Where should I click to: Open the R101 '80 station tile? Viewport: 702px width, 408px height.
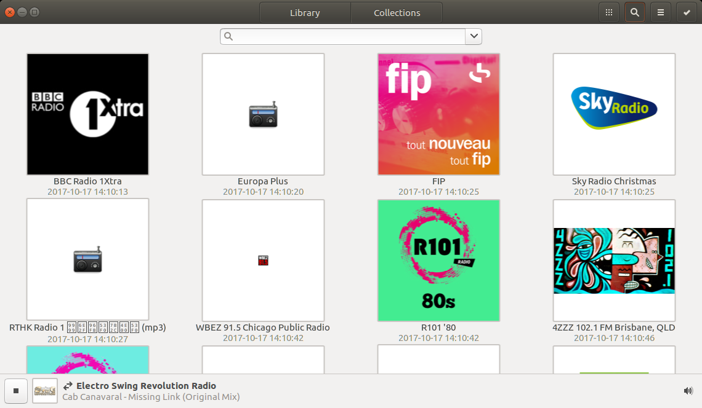[x=438, y=260]
